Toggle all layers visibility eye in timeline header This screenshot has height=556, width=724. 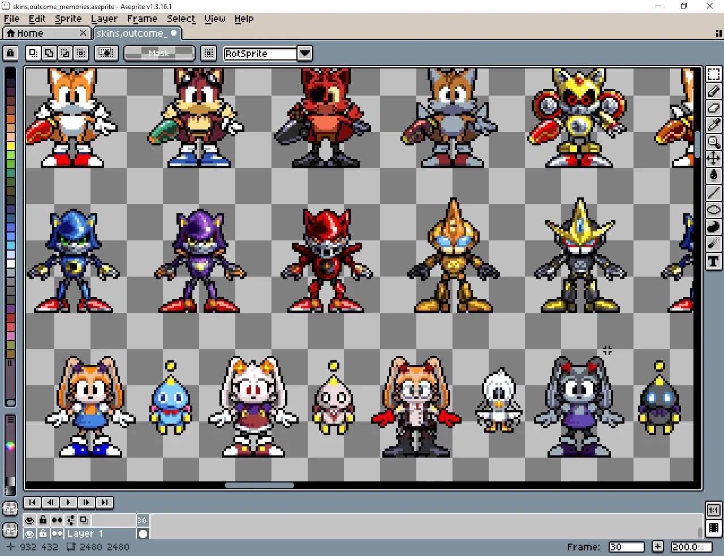[x=29, y=520]
